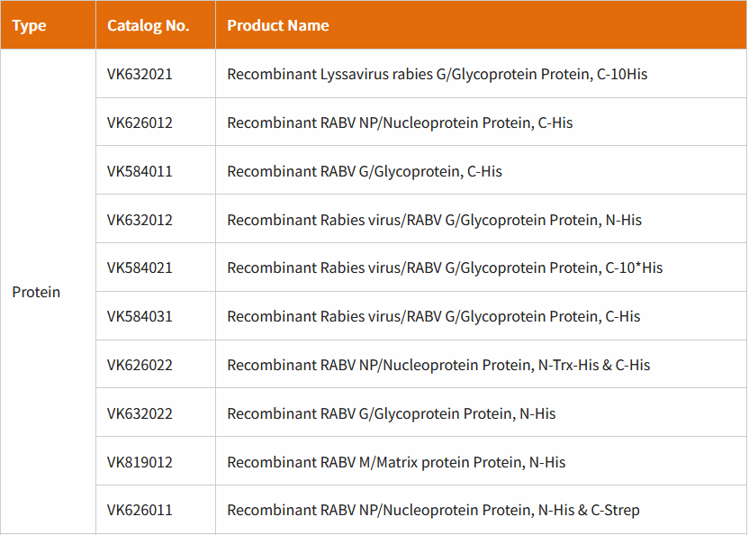Screen dimensions: 749x535
Task: Open RABV NP/Nucleoprotein N-His & C-Strep product
Action: pyautogui.click(x=433, y=511)
